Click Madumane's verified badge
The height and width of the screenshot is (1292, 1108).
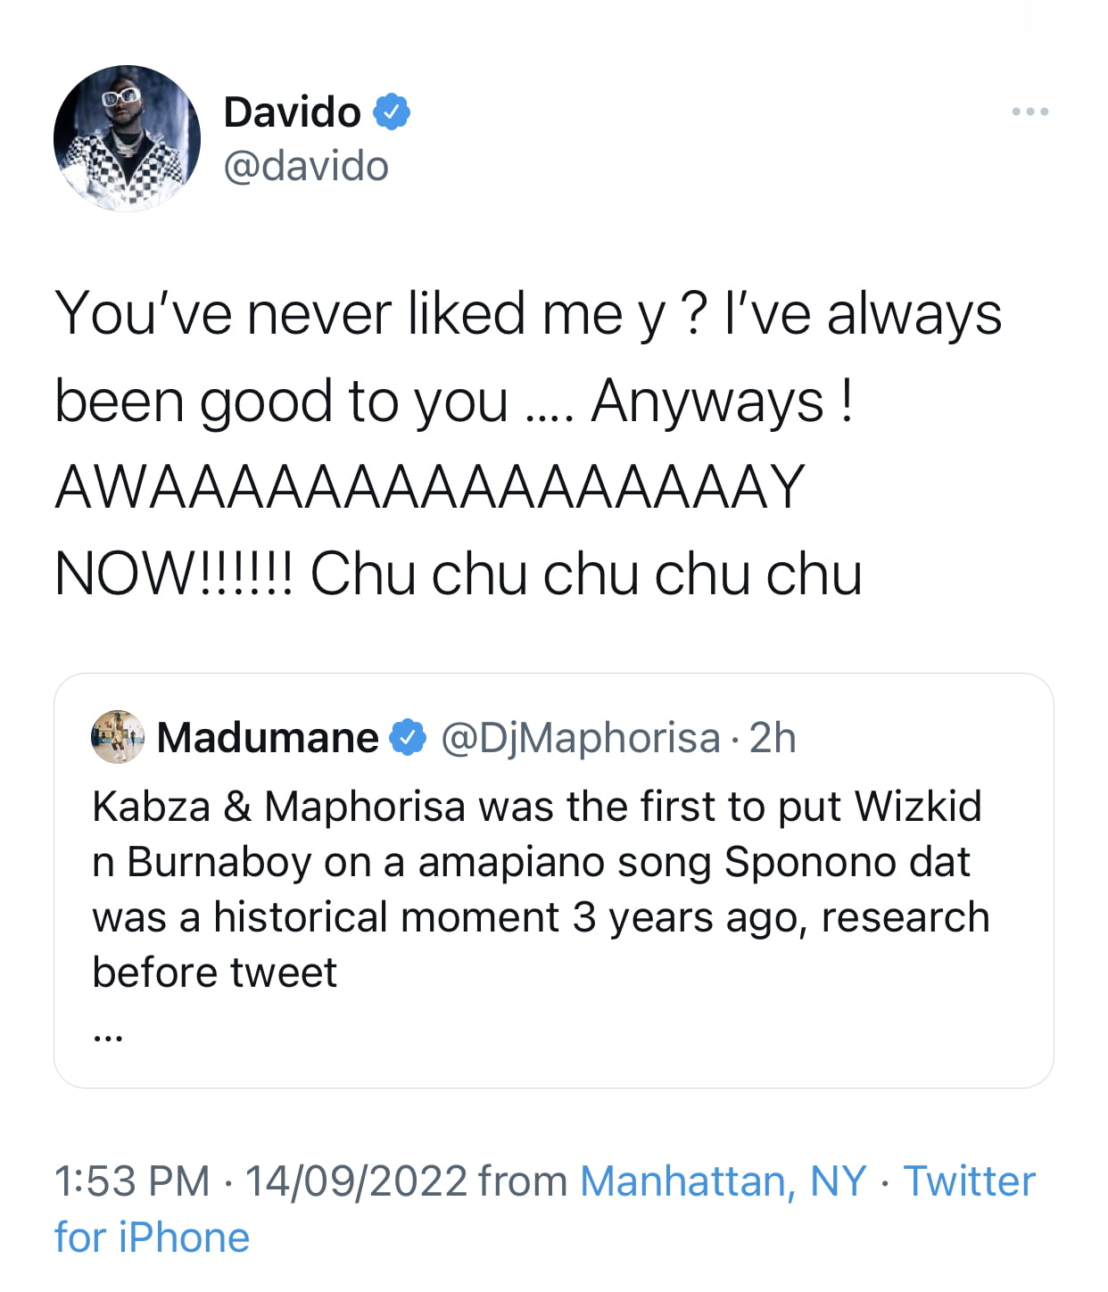[408, 738]
